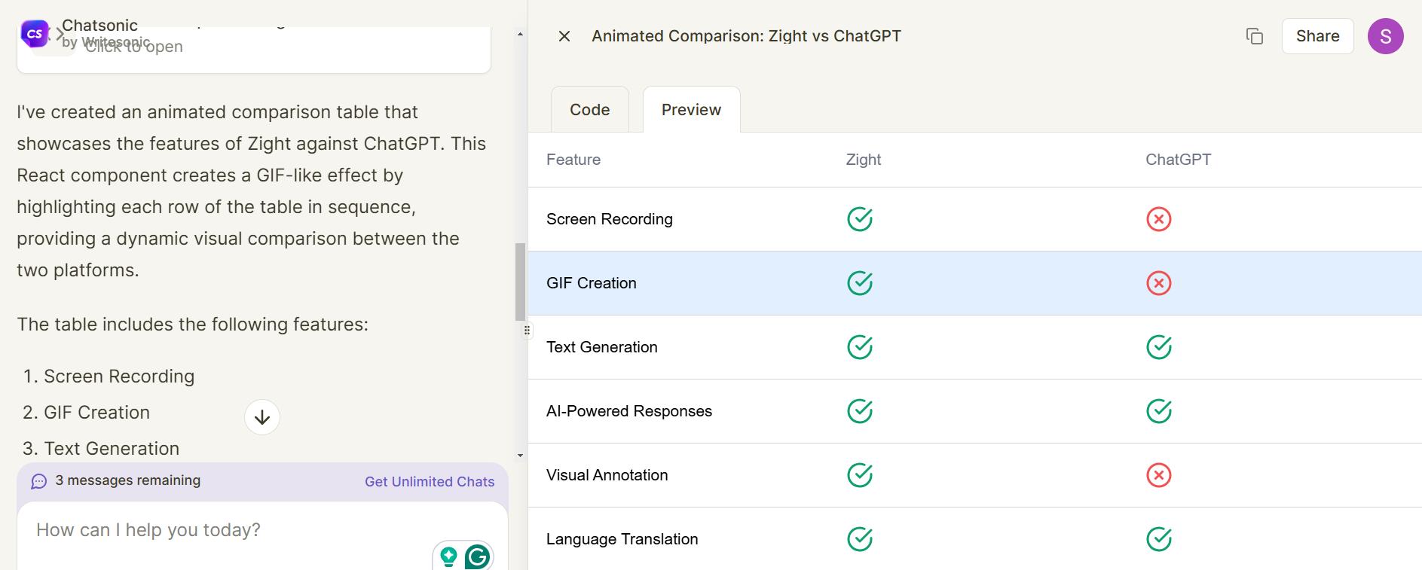The image size is (1422, 570).
Task: Focus the 'How can I help you today?' input
Action: [226, 530]
